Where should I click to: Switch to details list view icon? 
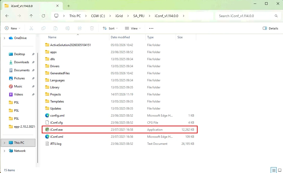(x=274, y=170)
